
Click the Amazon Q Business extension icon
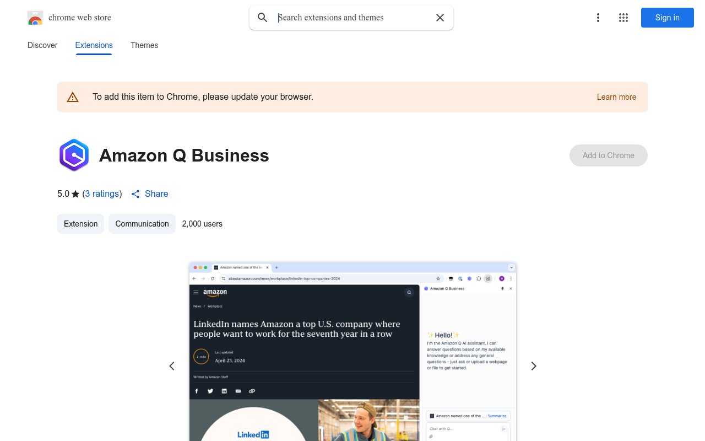[74, 155]
